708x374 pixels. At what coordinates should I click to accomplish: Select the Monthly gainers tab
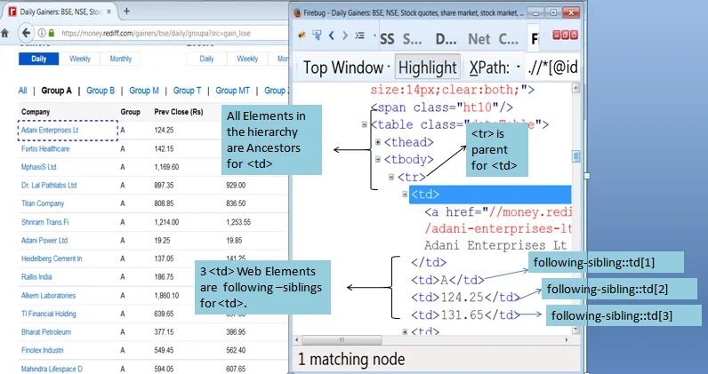pos(121,59)
